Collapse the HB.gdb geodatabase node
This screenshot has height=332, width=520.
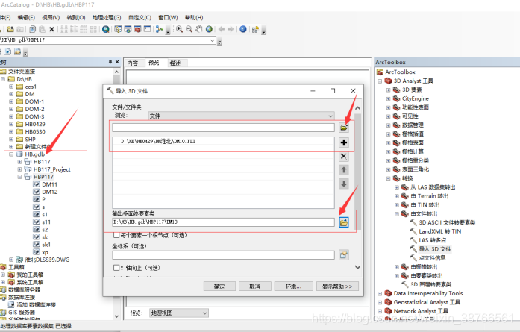click(11, 154)
